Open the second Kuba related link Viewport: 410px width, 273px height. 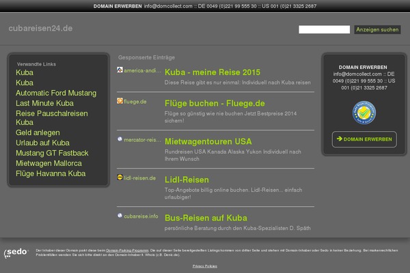pos(25,83)
